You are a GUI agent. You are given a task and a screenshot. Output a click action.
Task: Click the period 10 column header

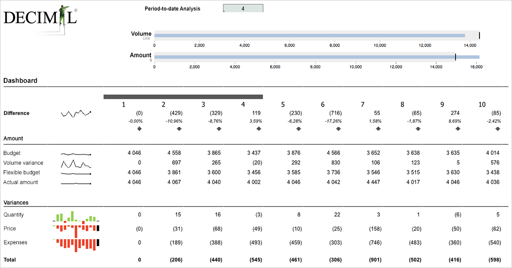coord(482,105)
